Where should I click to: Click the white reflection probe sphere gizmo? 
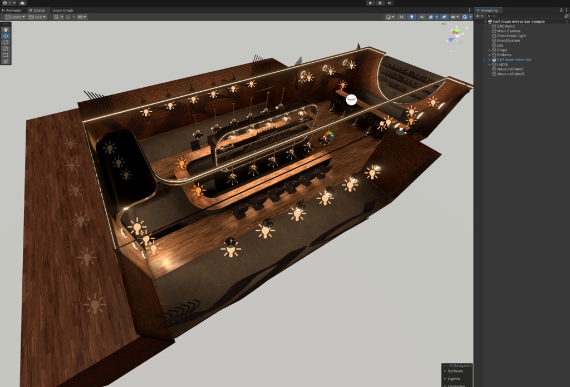(351, 100)
